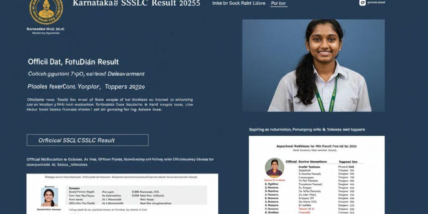The image size is (428, 214).
Task: Click the Karnataka emblem logo
Action: [x=46, y=11]
